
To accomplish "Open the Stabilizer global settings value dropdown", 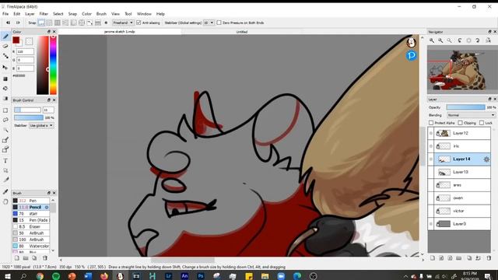I will coord(209,23).
